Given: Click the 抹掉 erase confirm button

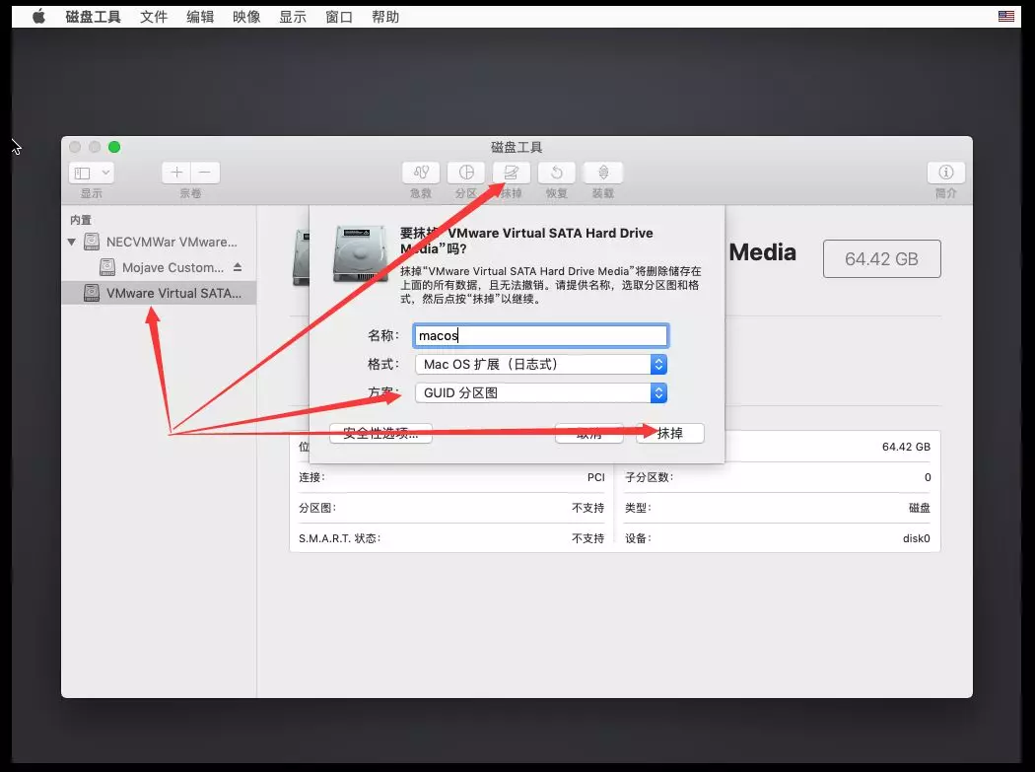Looking at the screenshot, I should [670, 433].
